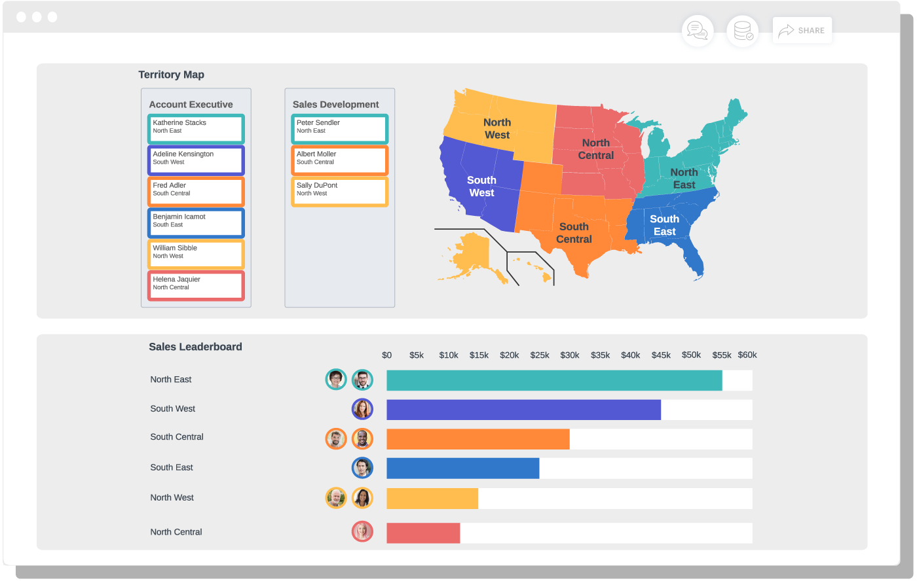
Task: Select the South East region on map
Action: point(664,225)
